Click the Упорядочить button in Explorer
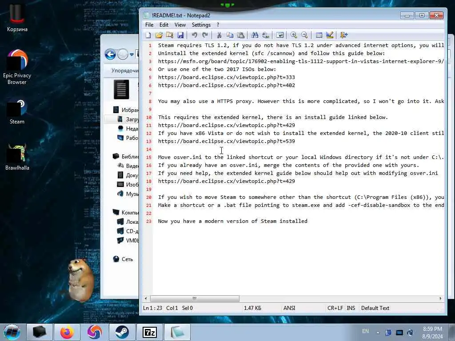 [x=124, y=71]
